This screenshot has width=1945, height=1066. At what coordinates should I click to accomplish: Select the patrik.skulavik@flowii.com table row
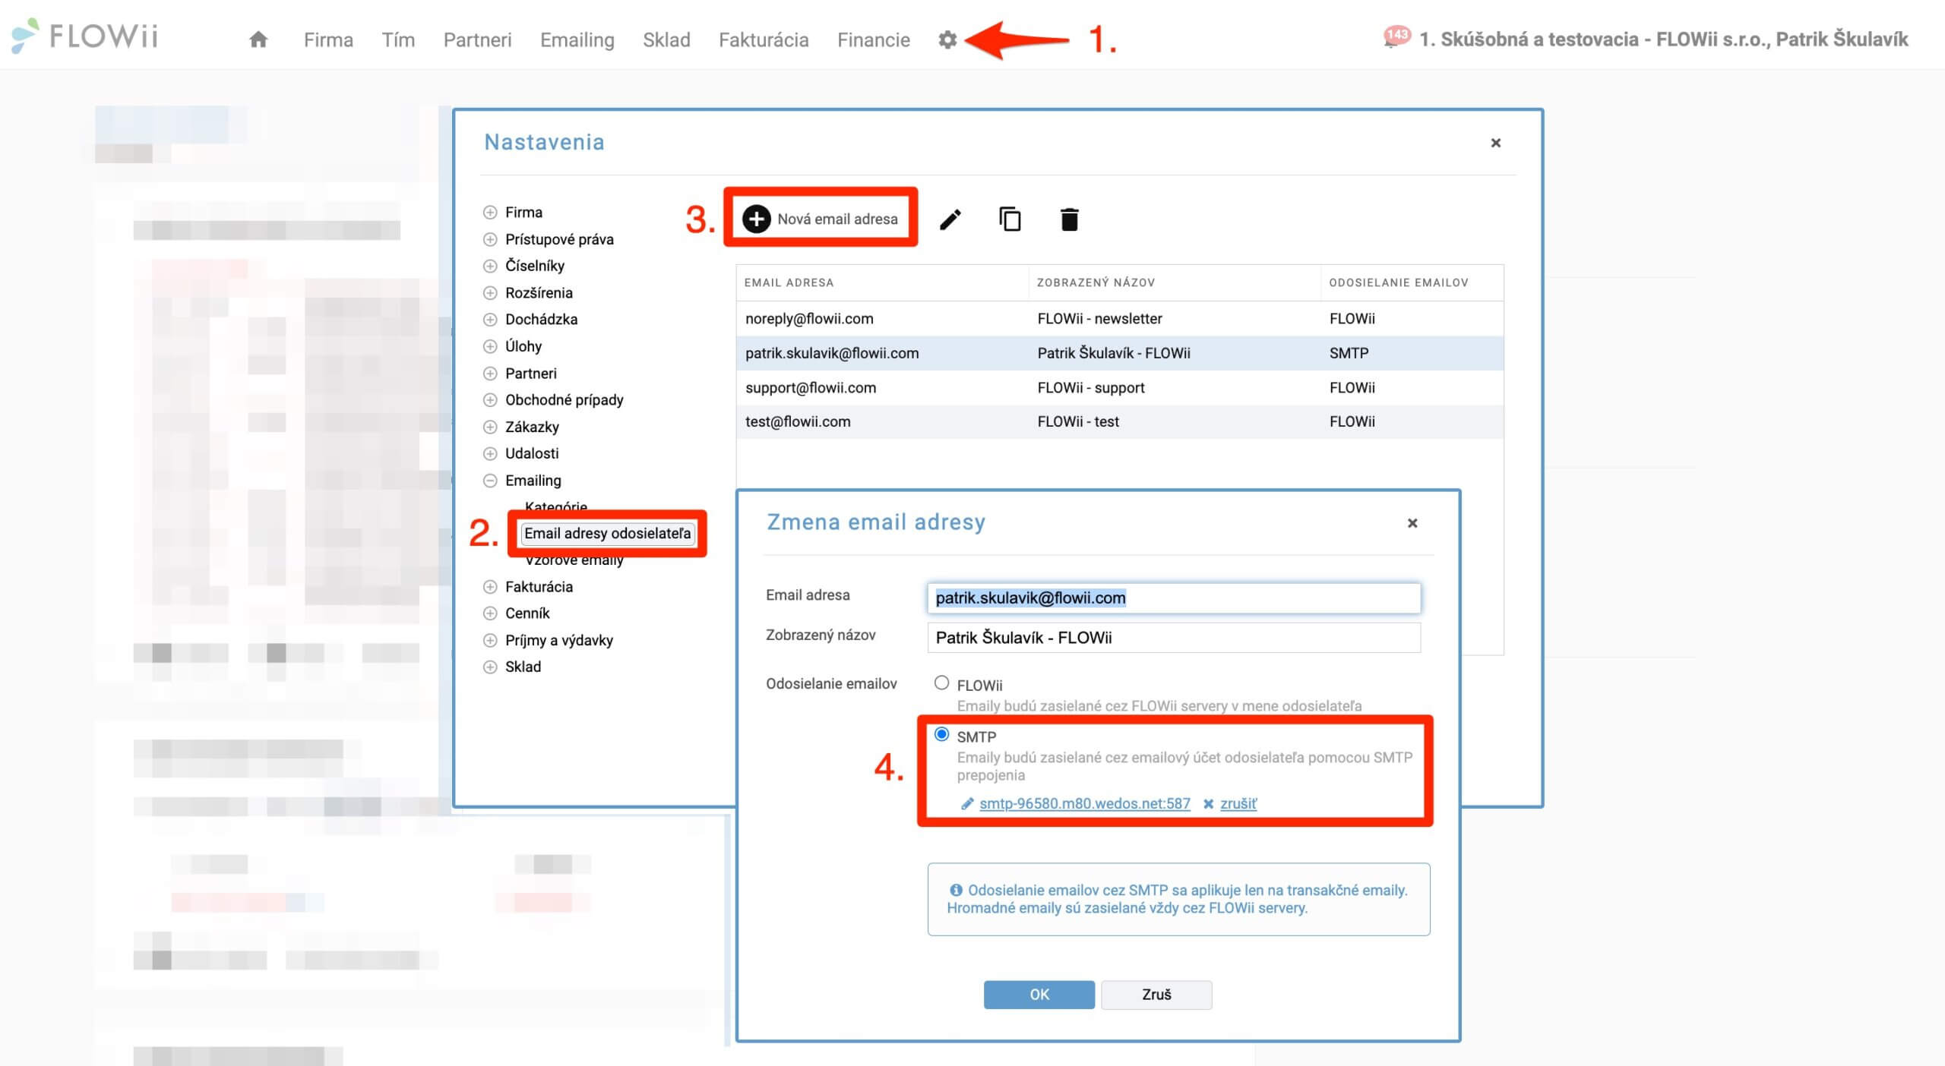click(1119, 353)
